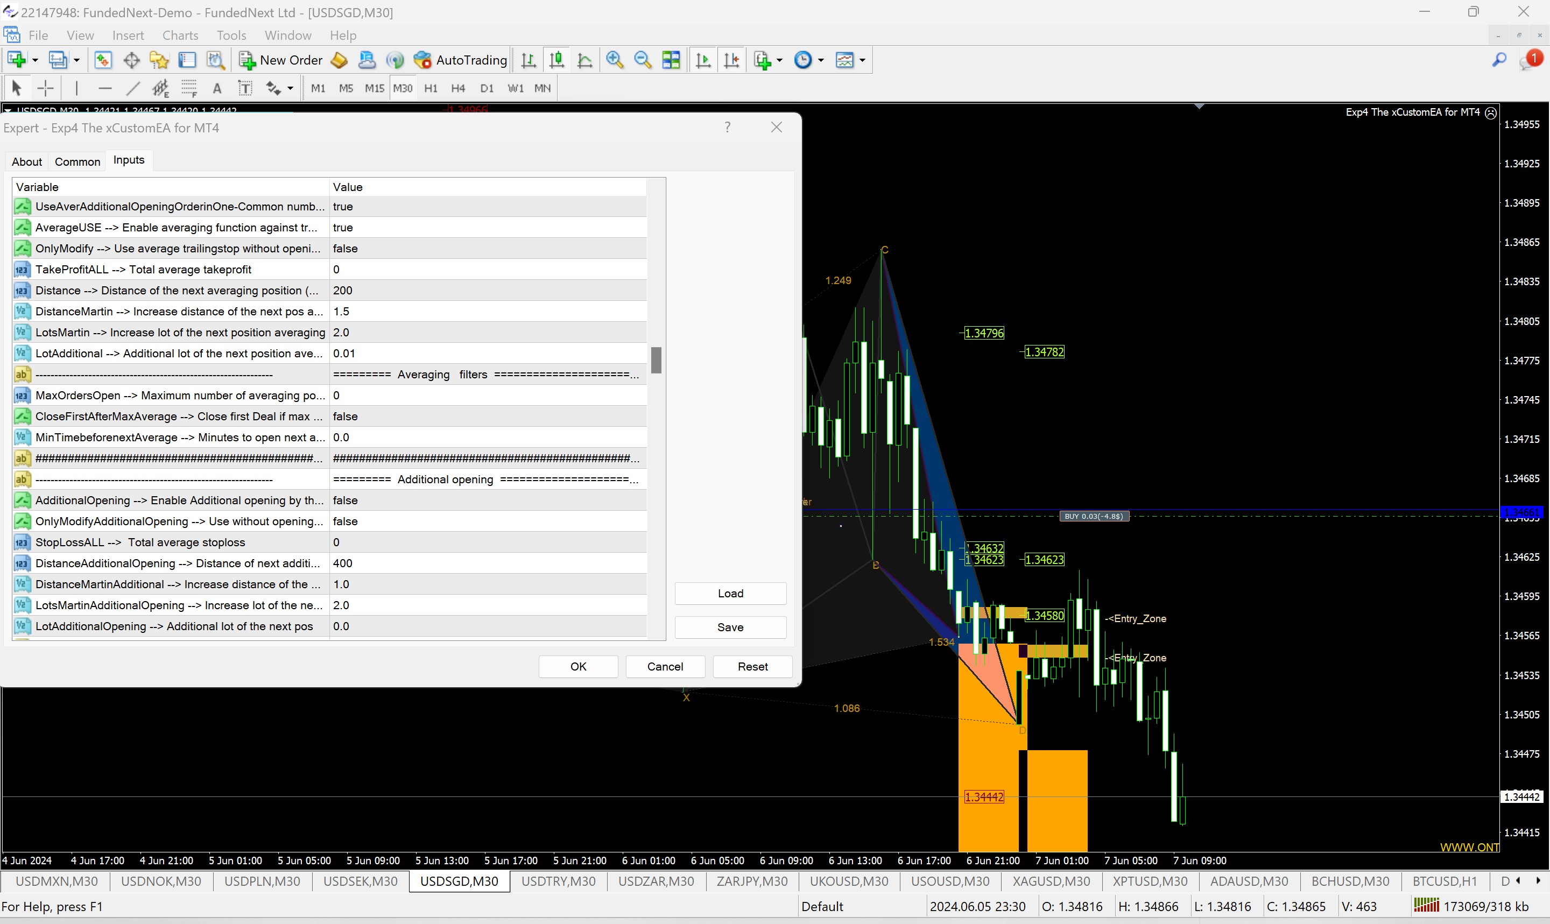Expand the Templates dropdown arrow

point(862,60)
